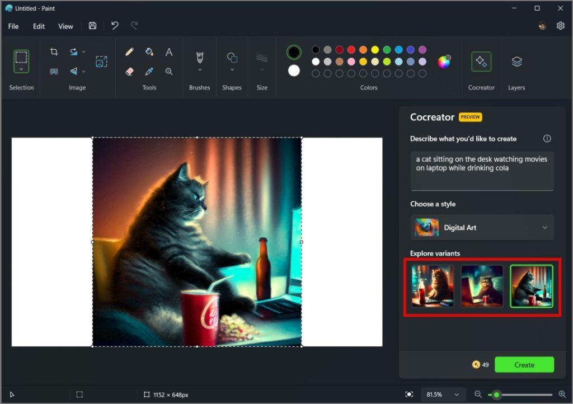Open the Edit menu
Screen dimensions: 573x404
[39, 26]
